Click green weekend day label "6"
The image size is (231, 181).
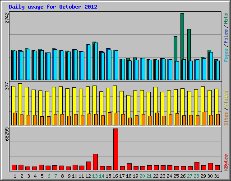point(49,176)
